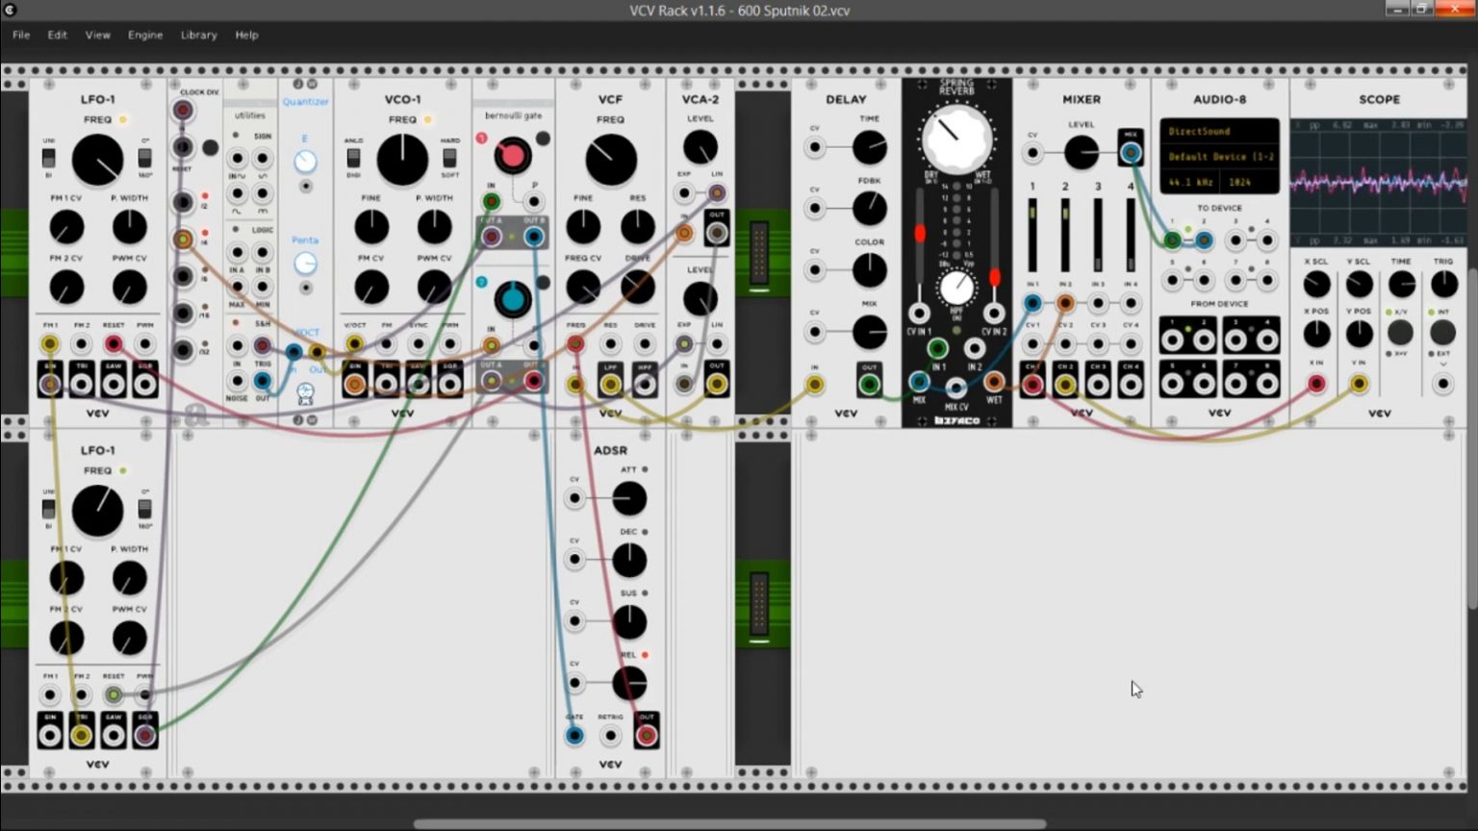
Task: Toggle the SCOPE X/Y mode button
Action: click(1400, 332)
